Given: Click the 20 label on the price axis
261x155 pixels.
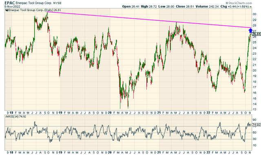Looking at the screenshot, I should point(254,71).
